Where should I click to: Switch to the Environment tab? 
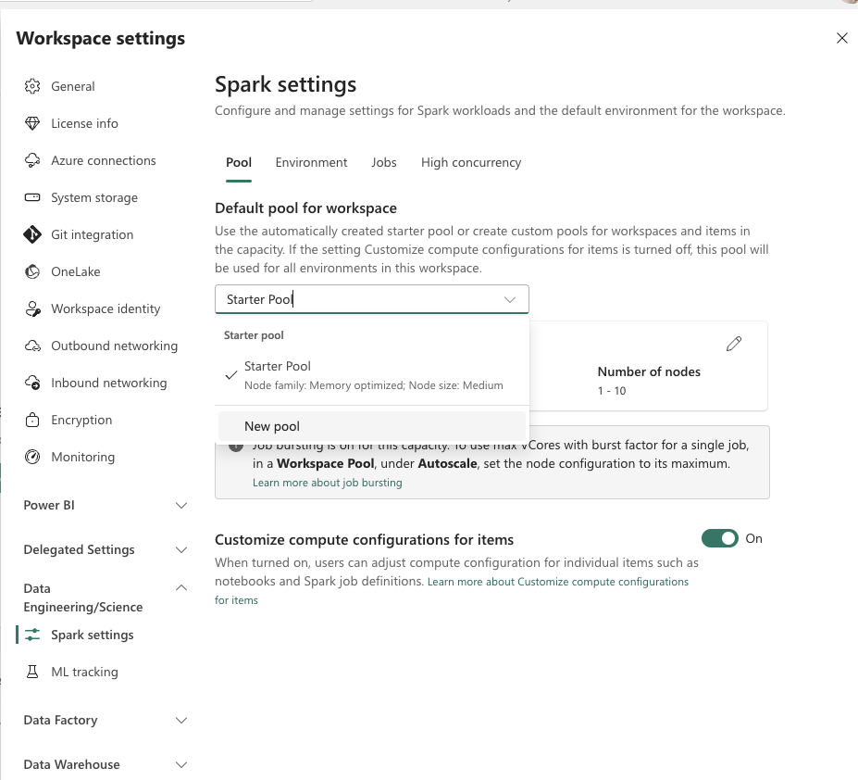(x=311, y=162)
